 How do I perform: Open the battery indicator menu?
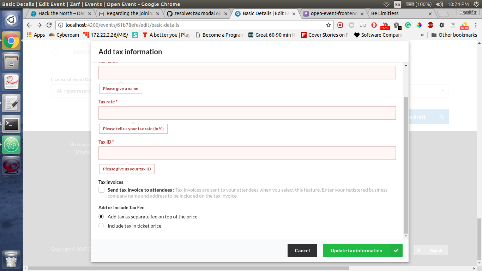click(x=418, y=4)
